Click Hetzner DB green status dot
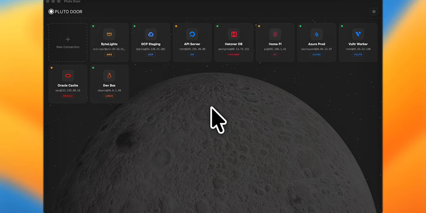 tap(217, 26)
